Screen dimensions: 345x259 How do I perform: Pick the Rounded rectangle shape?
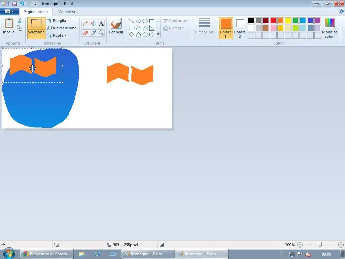[132, 28]
